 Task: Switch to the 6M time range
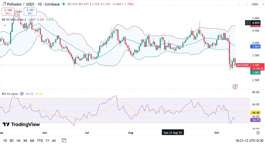32,141
